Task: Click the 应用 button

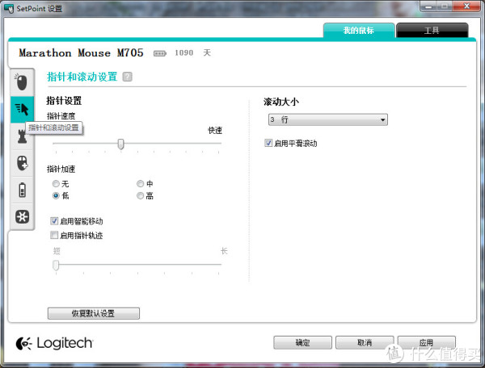Action: pos(426,343)
